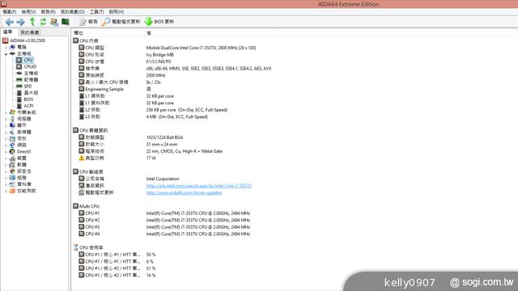
Task: Open the aida64.com driver-updates link
Action: (x=184, y=192)
